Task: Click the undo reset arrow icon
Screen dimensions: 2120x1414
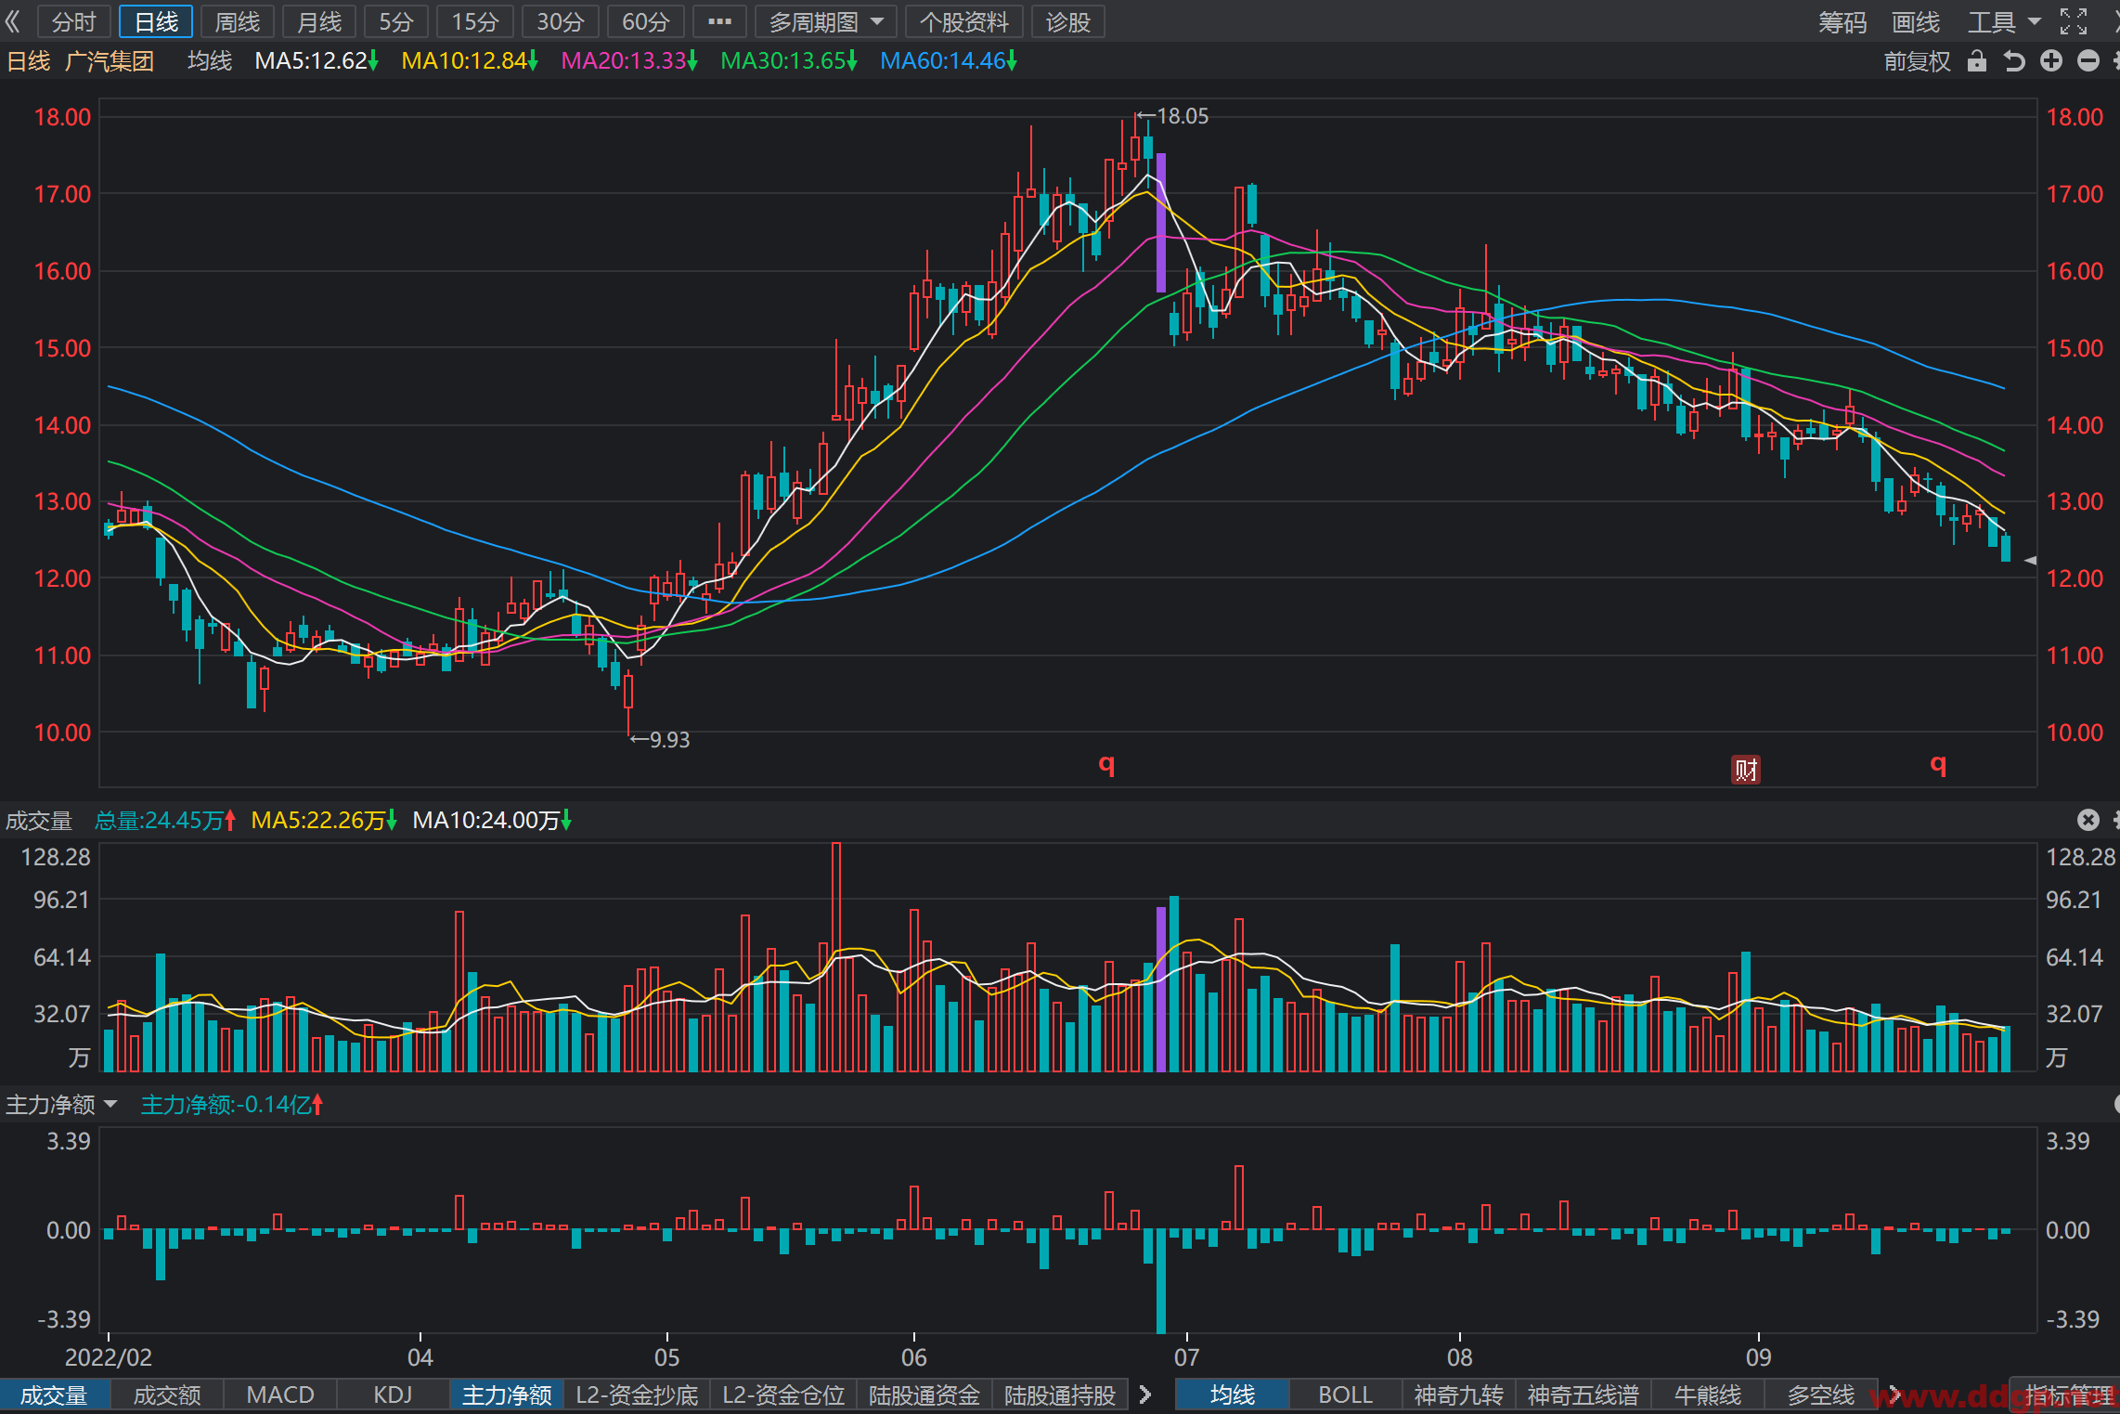Action: click(2013, 61)
